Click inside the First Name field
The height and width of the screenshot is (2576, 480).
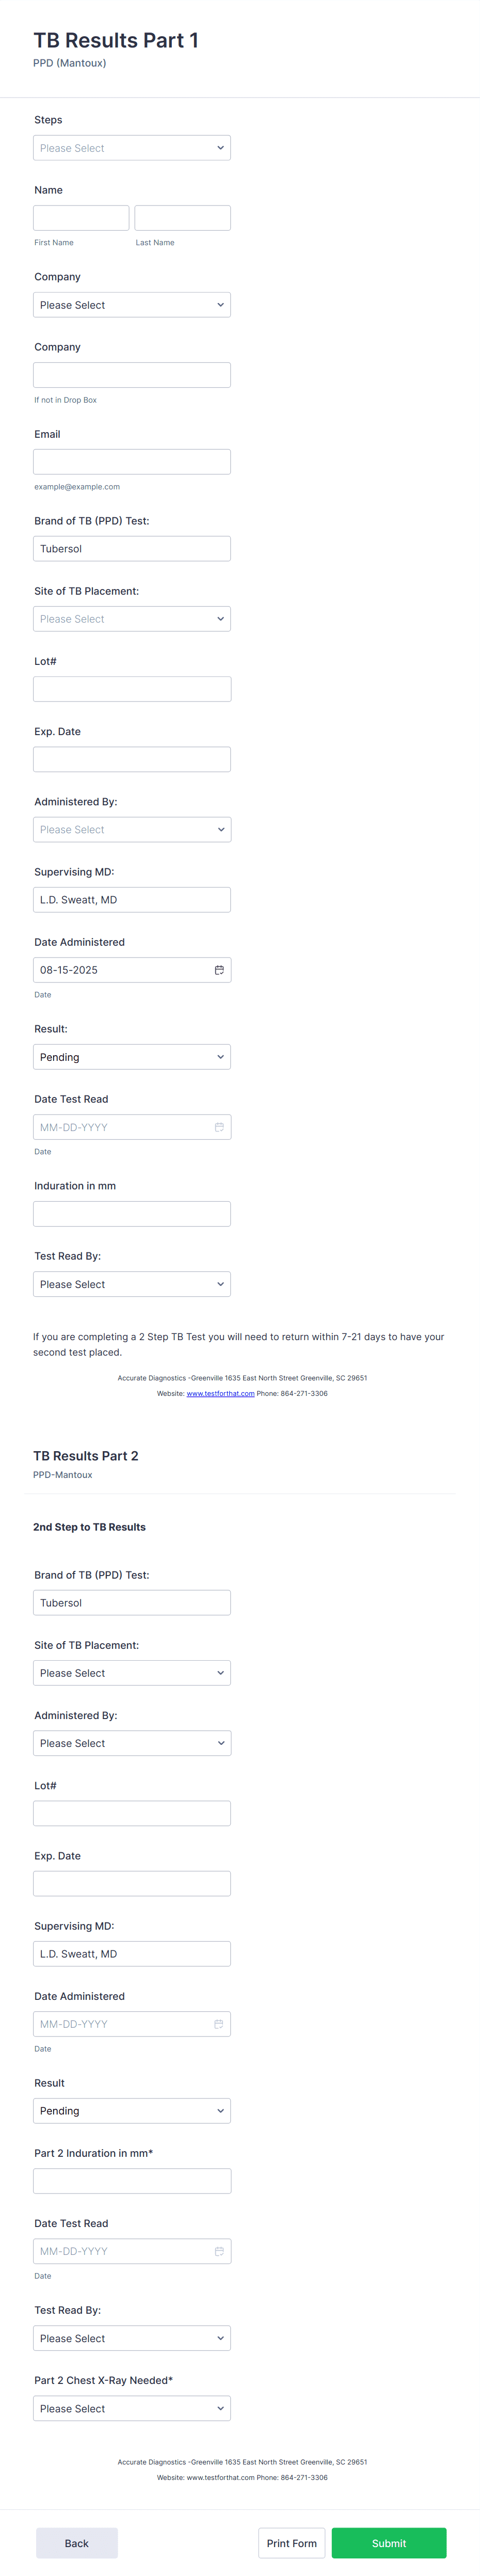pyautogui.click(x=81, y=217)
